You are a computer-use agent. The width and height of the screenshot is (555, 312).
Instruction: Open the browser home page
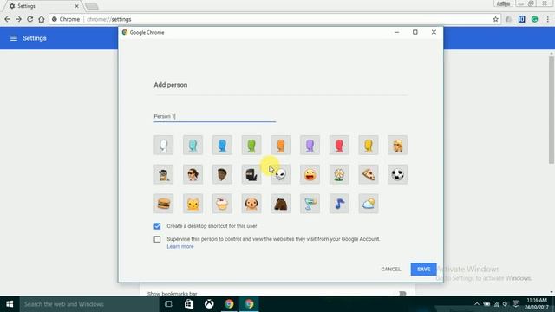click(42, 19)
